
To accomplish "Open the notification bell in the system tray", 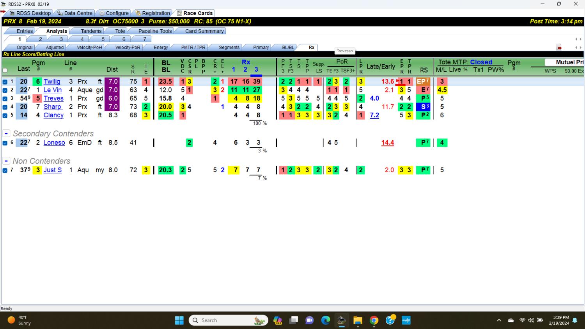I will click(x=575, y=320).
